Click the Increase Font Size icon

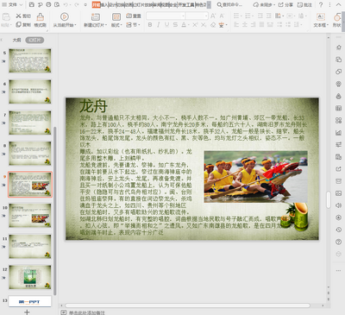pos(213,16)
